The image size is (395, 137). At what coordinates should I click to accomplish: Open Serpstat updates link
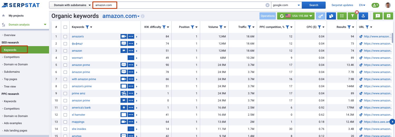tap(342, 5)
